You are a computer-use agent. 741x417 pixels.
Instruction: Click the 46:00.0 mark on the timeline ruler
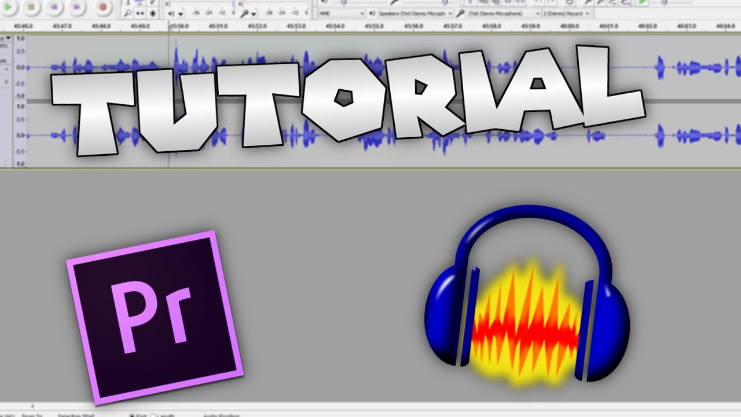coord(570,26)
